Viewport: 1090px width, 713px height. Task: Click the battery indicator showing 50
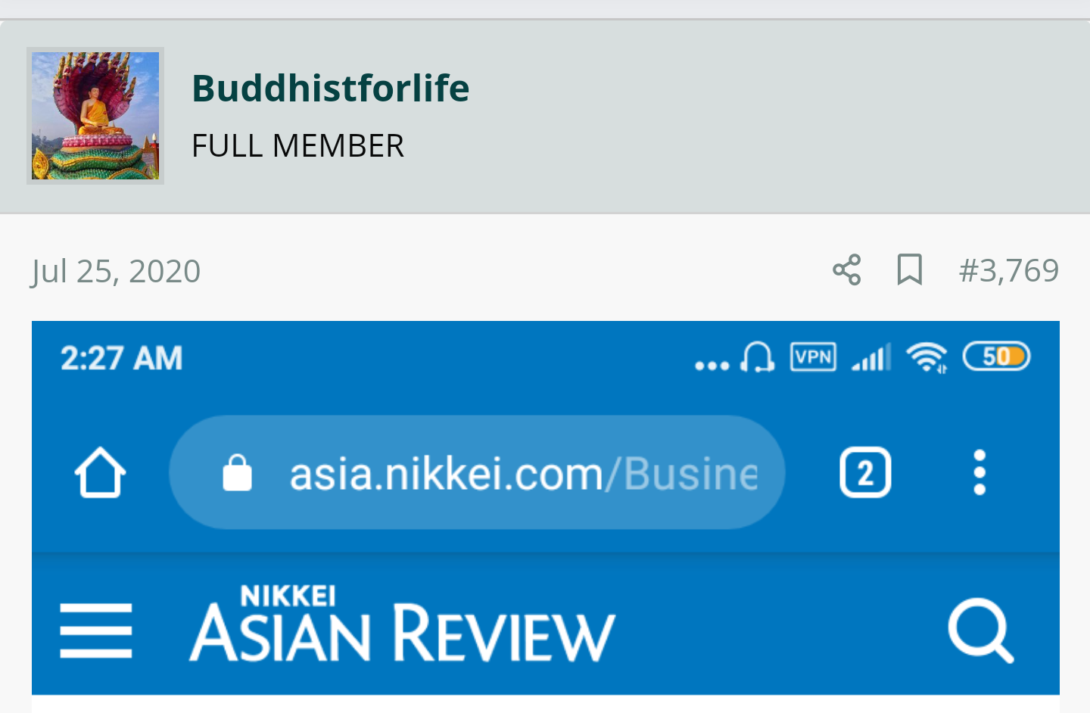click(x=996, y=356)
